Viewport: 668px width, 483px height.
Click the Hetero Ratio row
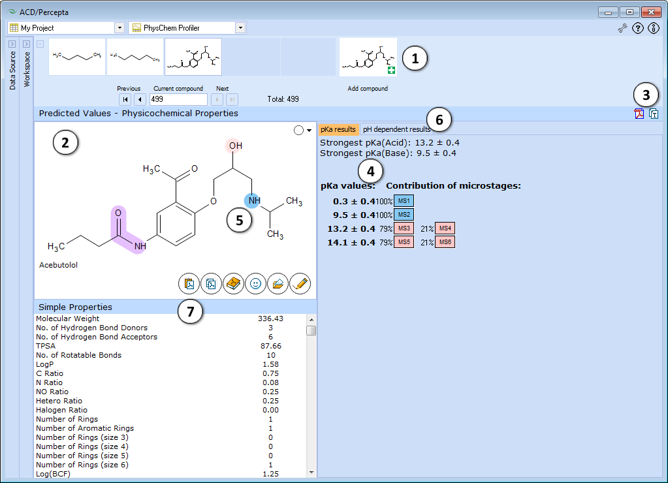click(x=170, y=401)
